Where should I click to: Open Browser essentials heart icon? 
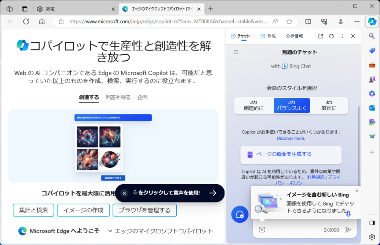click(324, 22)
